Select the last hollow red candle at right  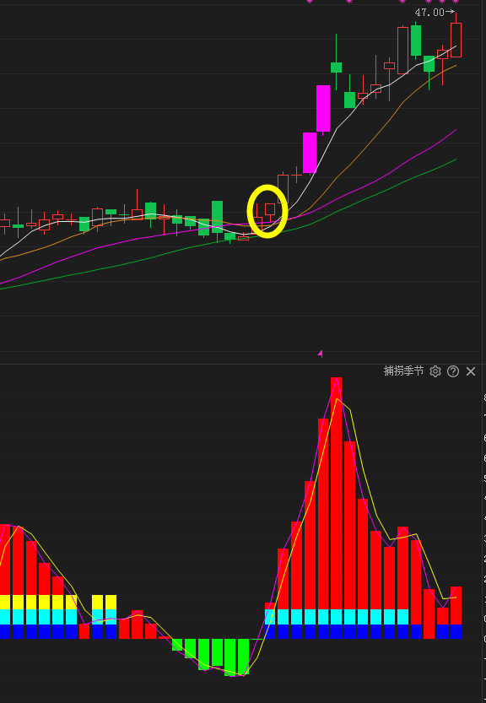point(456,40)
